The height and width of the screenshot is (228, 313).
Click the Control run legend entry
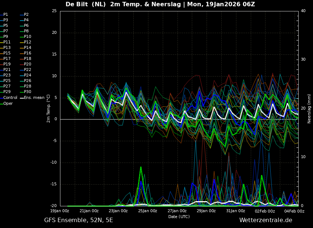(10, 98)
